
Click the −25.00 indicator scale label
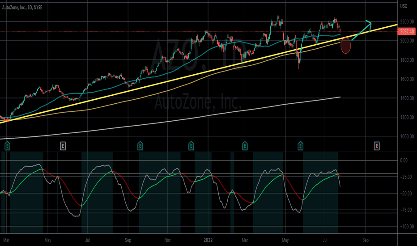[406, 177]
